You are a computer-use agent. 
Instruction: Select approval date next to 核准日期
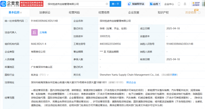pos(173,59)
